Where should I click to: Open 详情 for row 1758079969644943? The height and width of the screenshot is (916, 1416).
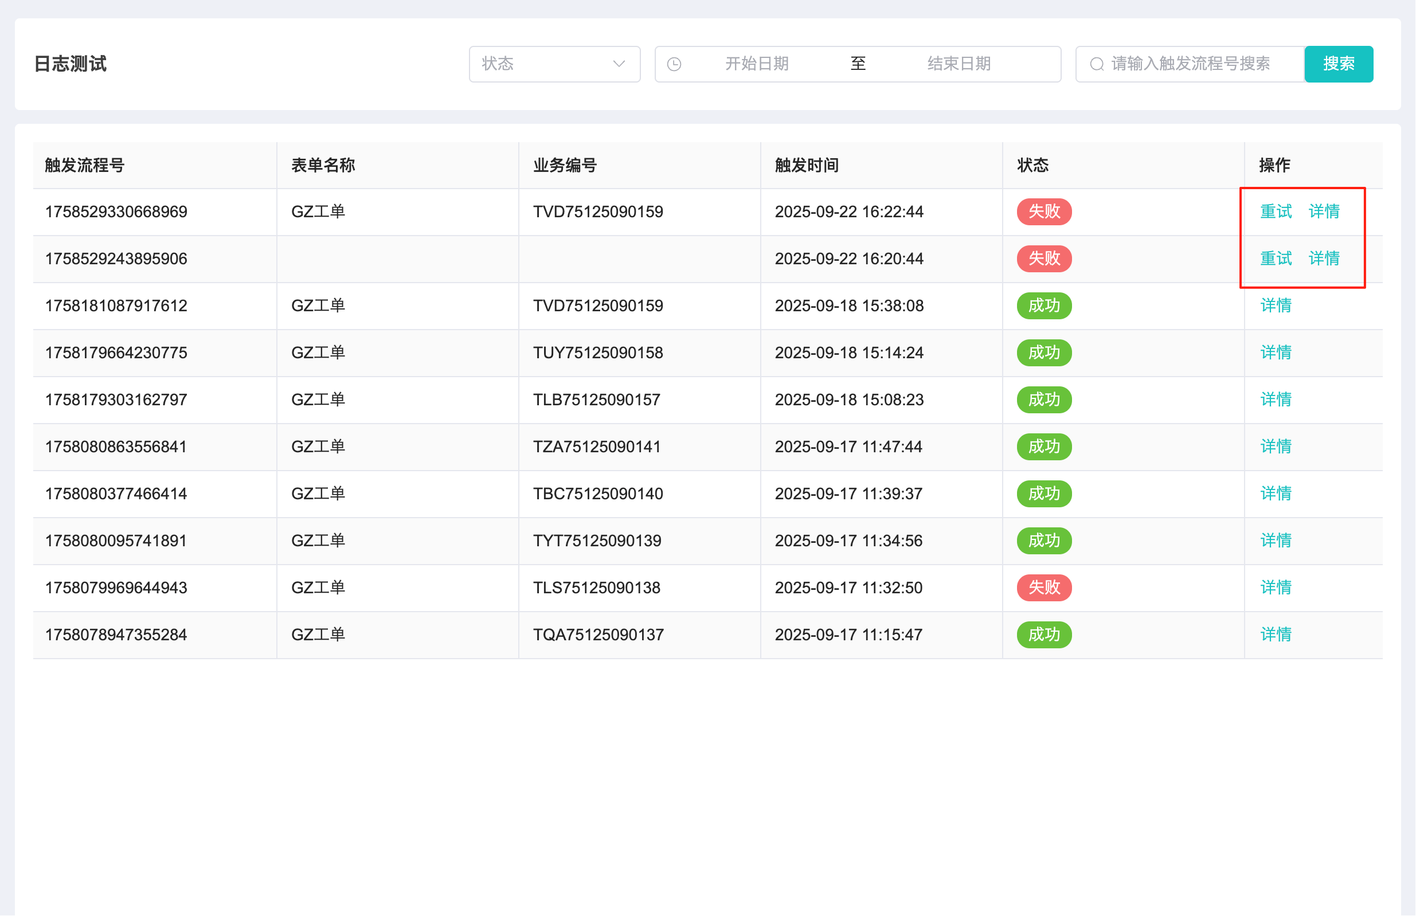tap(1276, 587)
